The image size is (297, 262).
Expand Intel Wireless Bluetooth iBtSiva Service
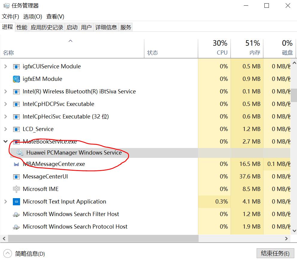point(6,92)
